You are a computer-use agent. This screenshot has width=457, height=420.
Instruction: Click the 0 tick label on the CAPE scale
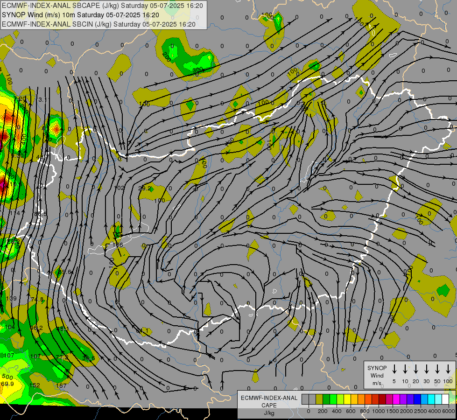coord(309,411)
